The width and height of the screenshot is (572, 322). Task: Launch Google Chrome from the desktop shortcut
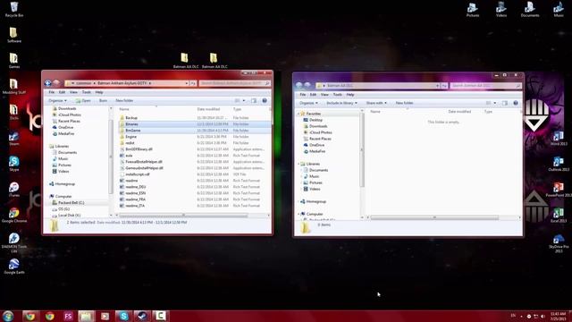click(14, 215)
